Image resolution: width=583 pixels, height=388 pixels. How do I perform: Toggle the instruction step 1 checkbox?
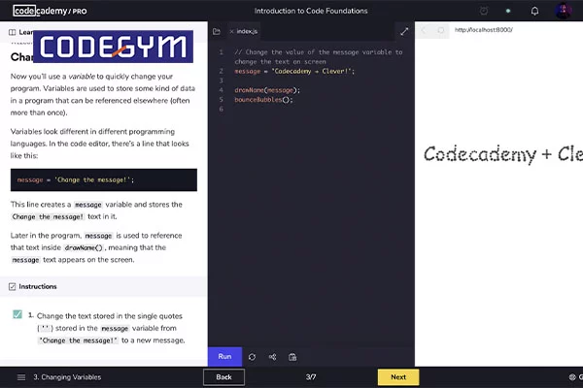click(17, 315)
